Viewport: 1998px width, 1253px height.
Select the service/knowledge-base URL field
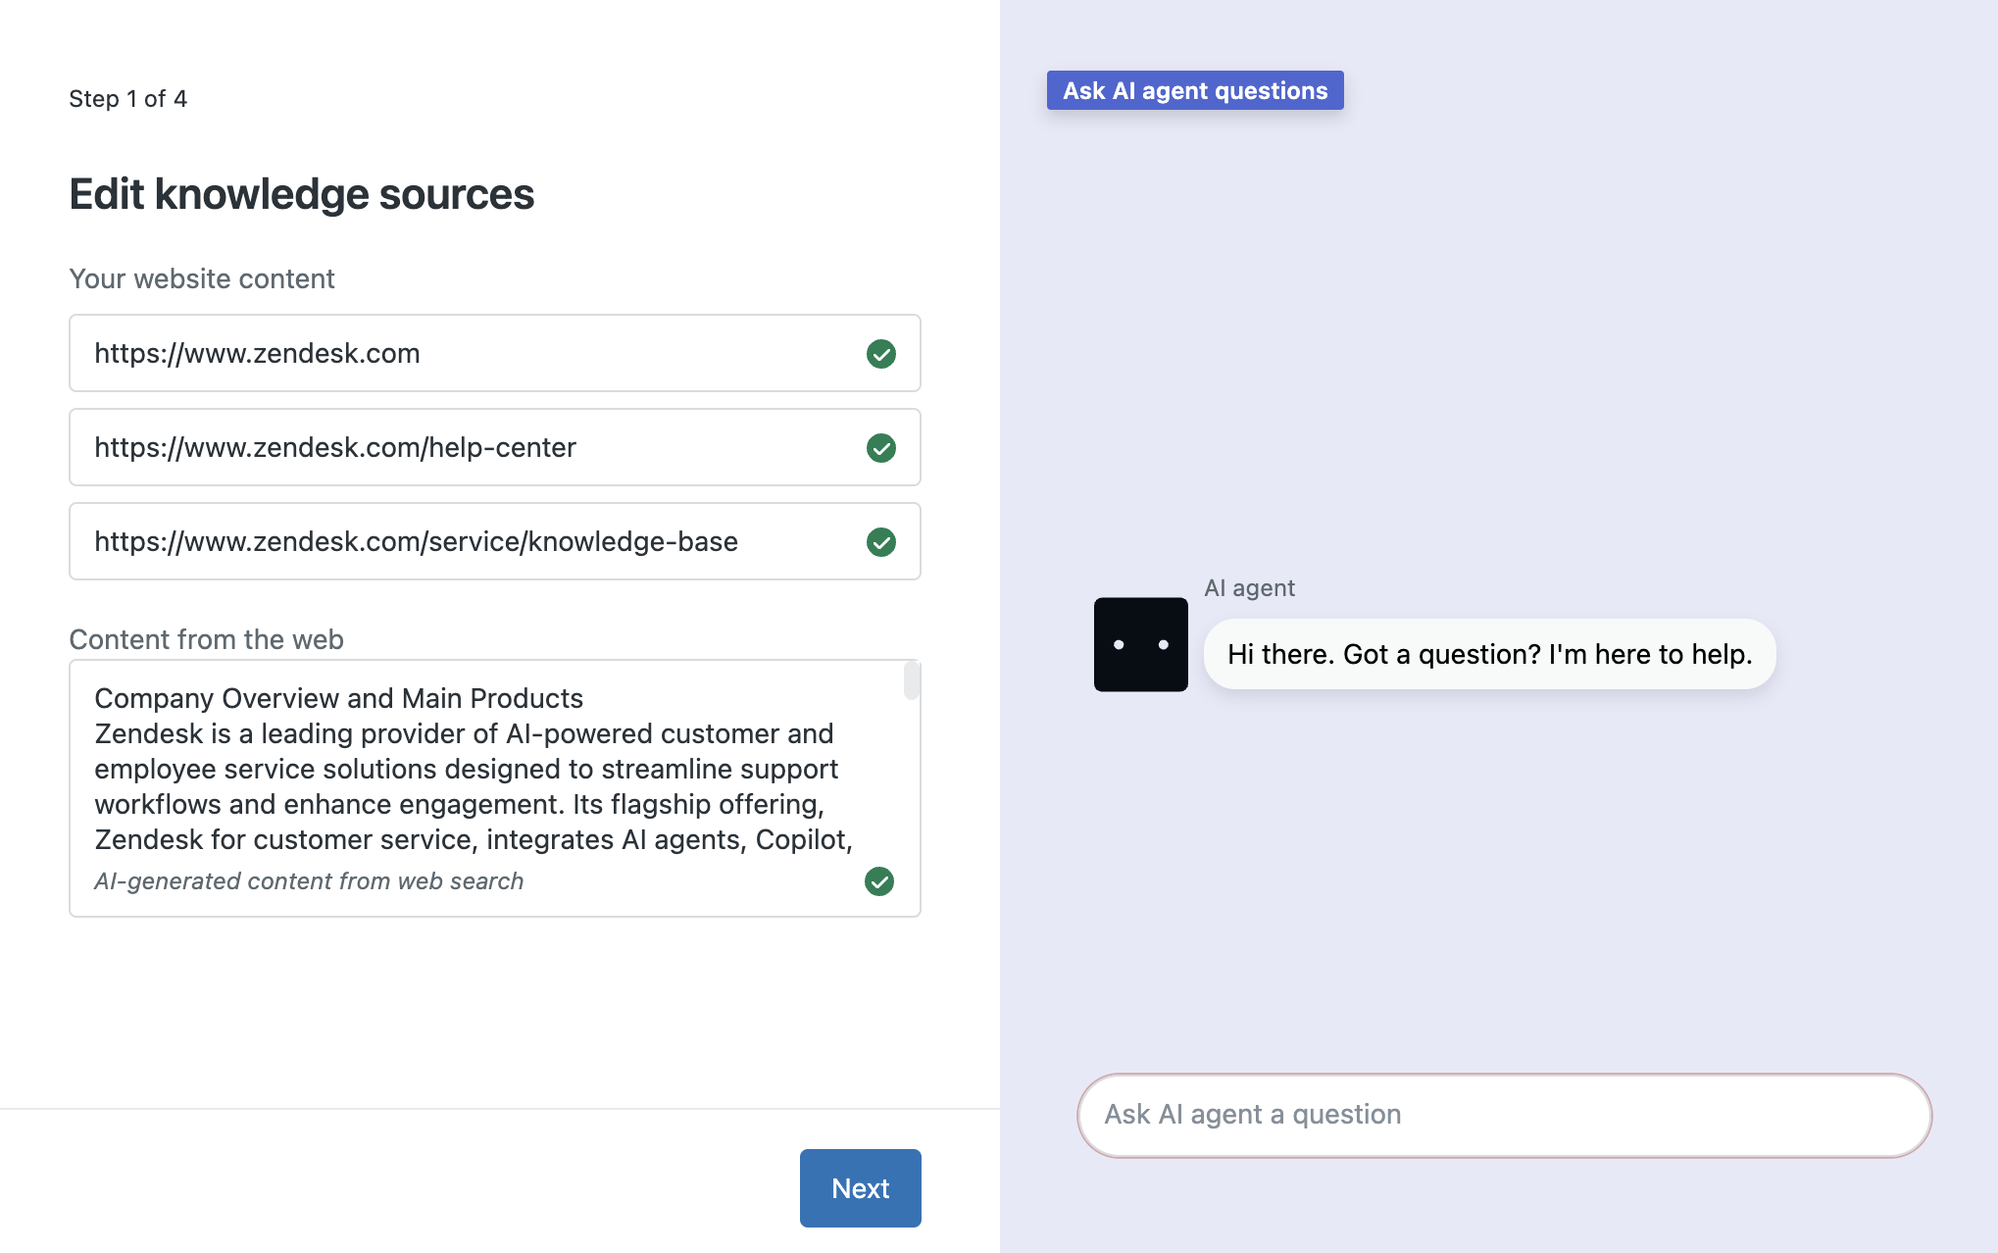pos(461,542)
